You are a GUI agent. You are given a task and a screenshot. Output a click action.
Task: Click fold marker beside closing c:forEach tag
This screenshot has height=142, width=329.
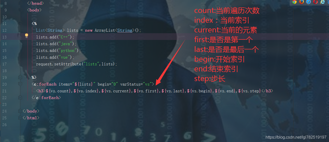(20, 98)
